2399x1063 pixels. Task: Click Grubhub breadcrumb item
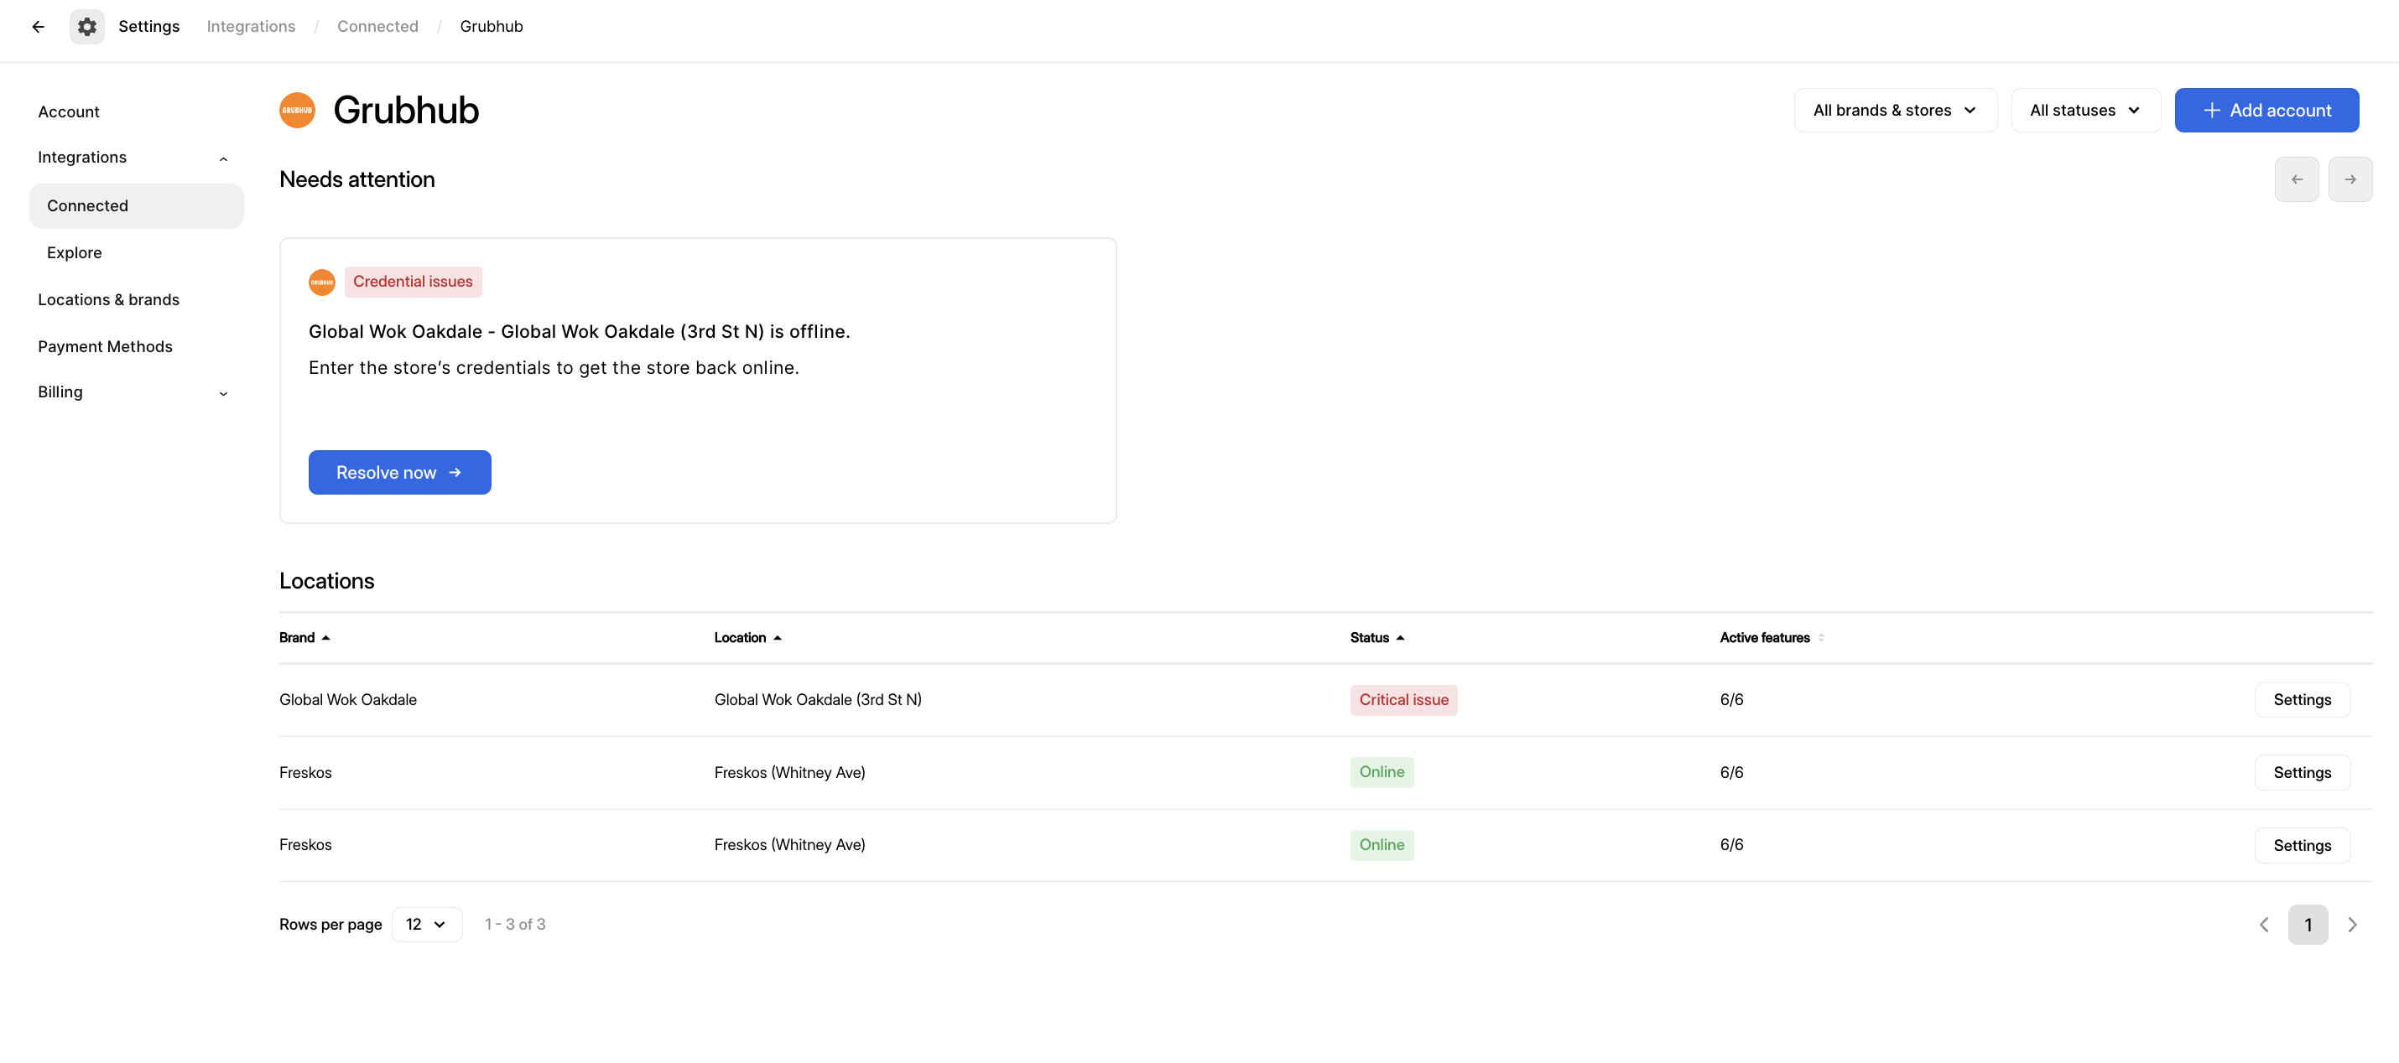pyautogui.click(x=492, y=27)
